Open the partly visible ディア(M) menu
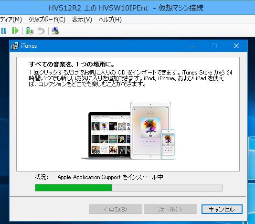This screenshot has height=224, width=255. tap(11, 20)
